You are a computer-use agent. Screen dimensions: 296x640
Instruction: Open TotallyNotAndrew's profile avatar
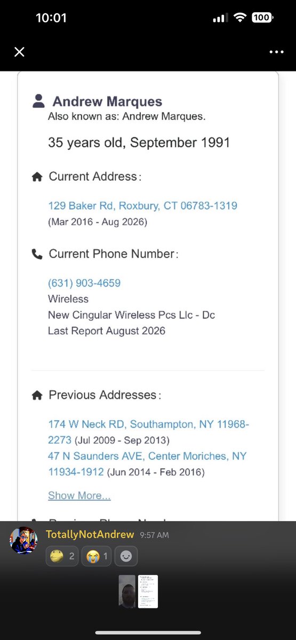coord(23,540)
